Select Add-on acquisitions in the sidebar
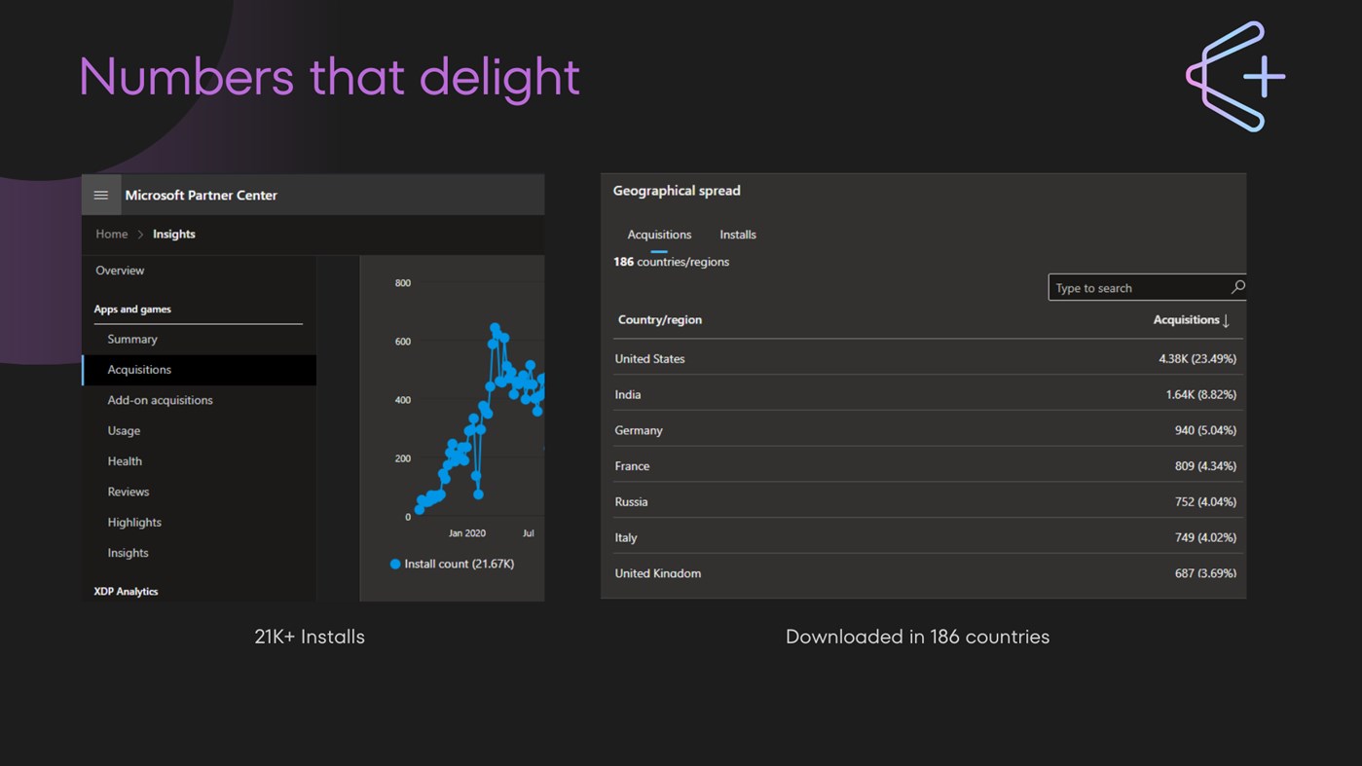This screenshot has height=766, width=1362. [x=160, y=400]
